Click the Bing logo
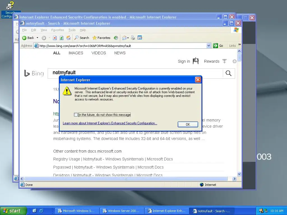The width and height of the screenshot is (287, 215). coord(34,73)
